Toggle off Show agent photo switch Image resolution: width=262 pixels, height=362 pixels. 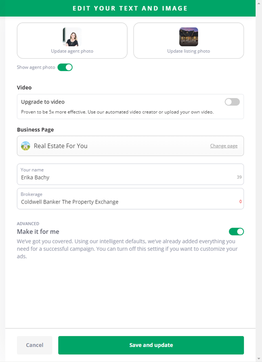click(65, 67)
